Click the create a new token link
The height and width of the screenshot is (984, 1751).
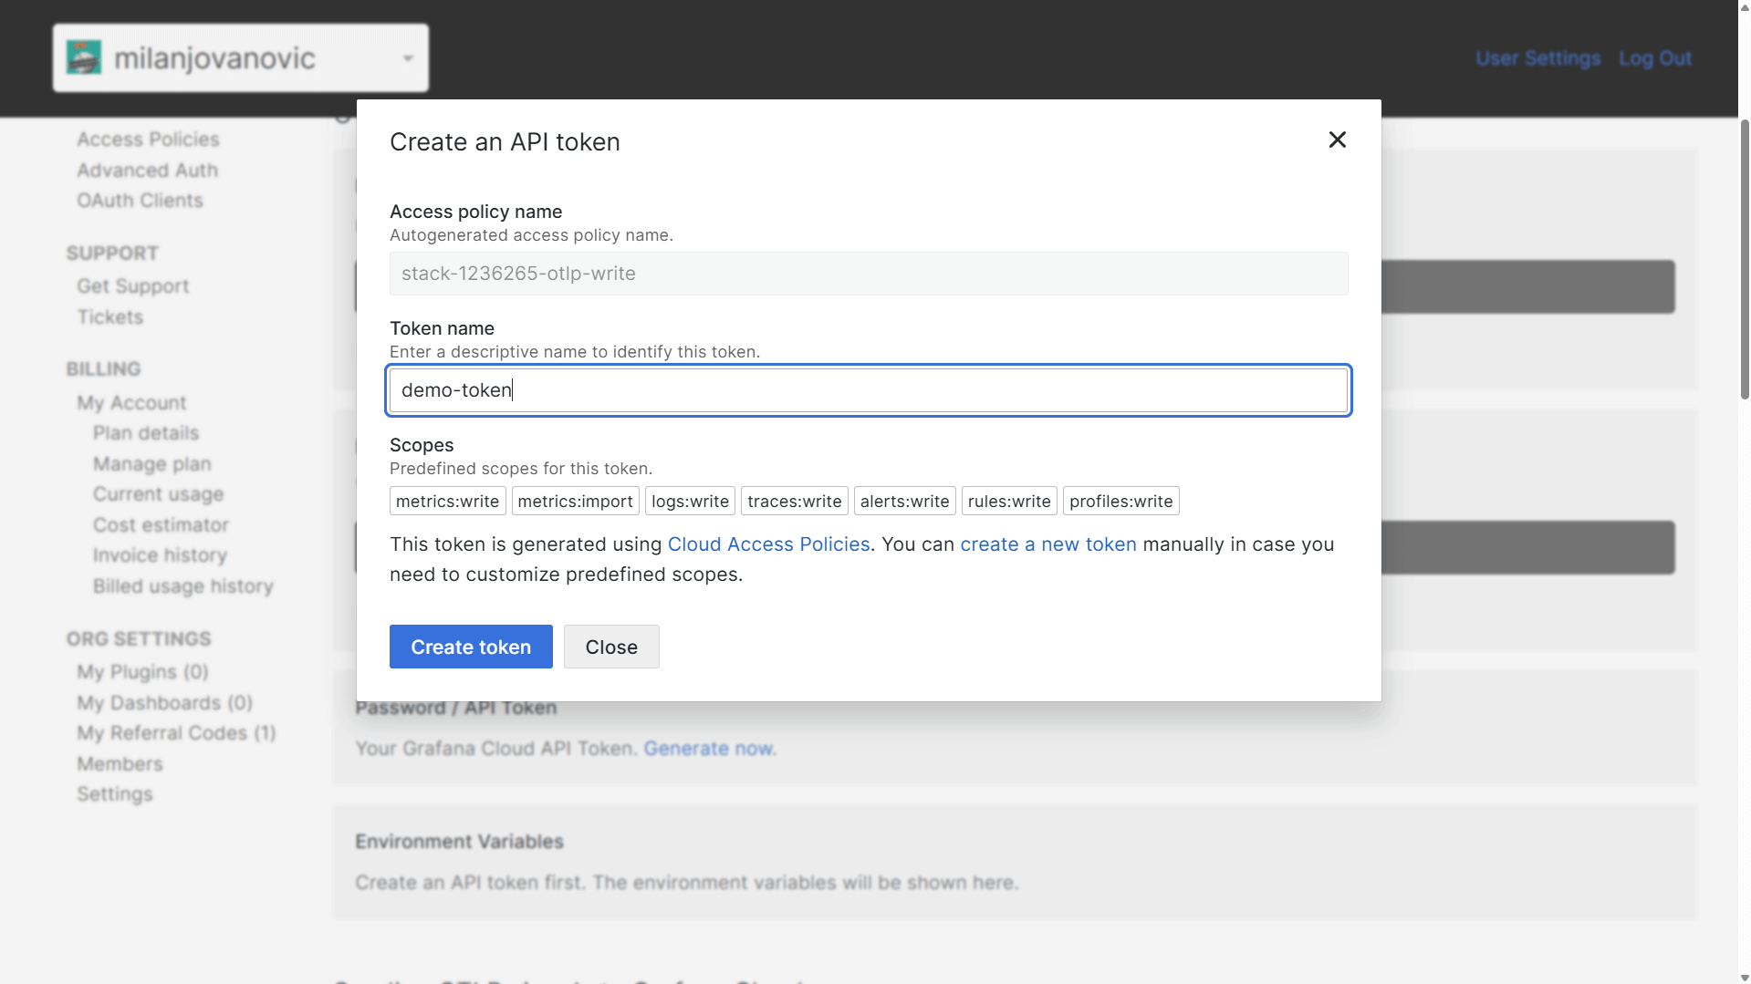click(1047, 544)
